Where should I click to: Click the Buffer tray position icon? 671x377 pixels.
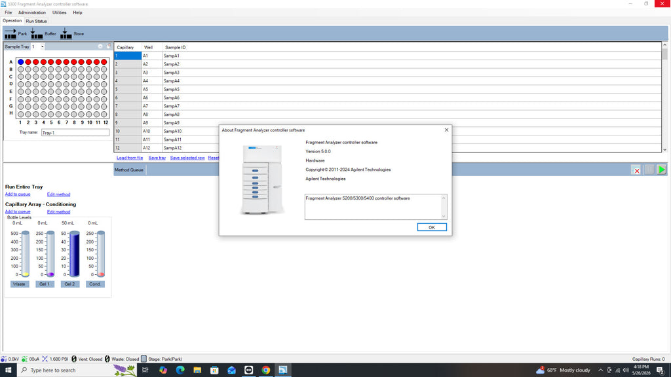37,34
